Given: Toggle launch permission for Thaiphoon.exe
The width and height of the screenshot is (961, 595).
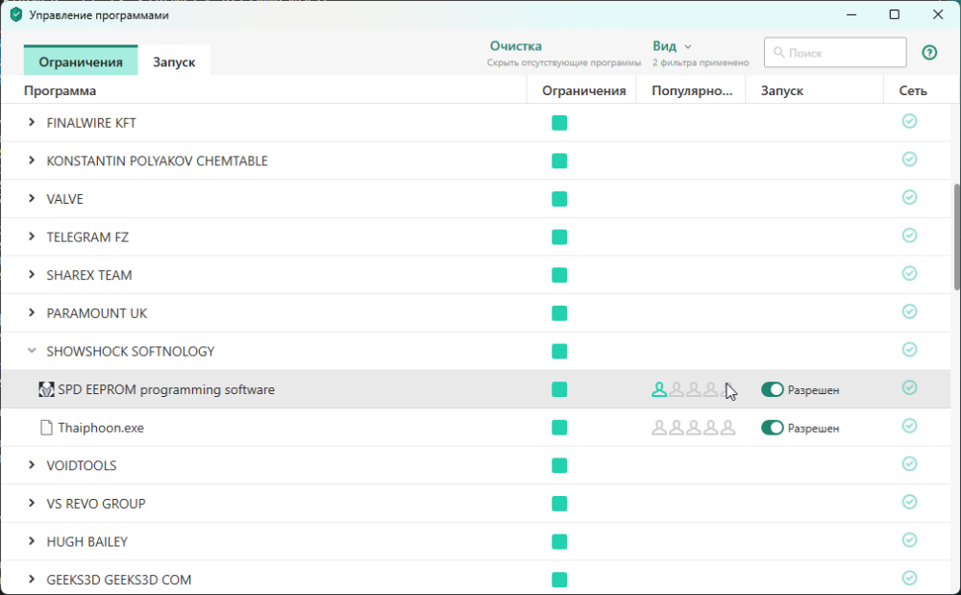Looking at the screenshot, I should pos(772,428).
